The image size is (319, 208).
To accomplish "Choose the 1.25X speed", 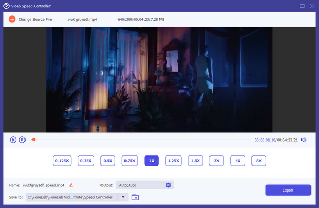I will 173,161.
